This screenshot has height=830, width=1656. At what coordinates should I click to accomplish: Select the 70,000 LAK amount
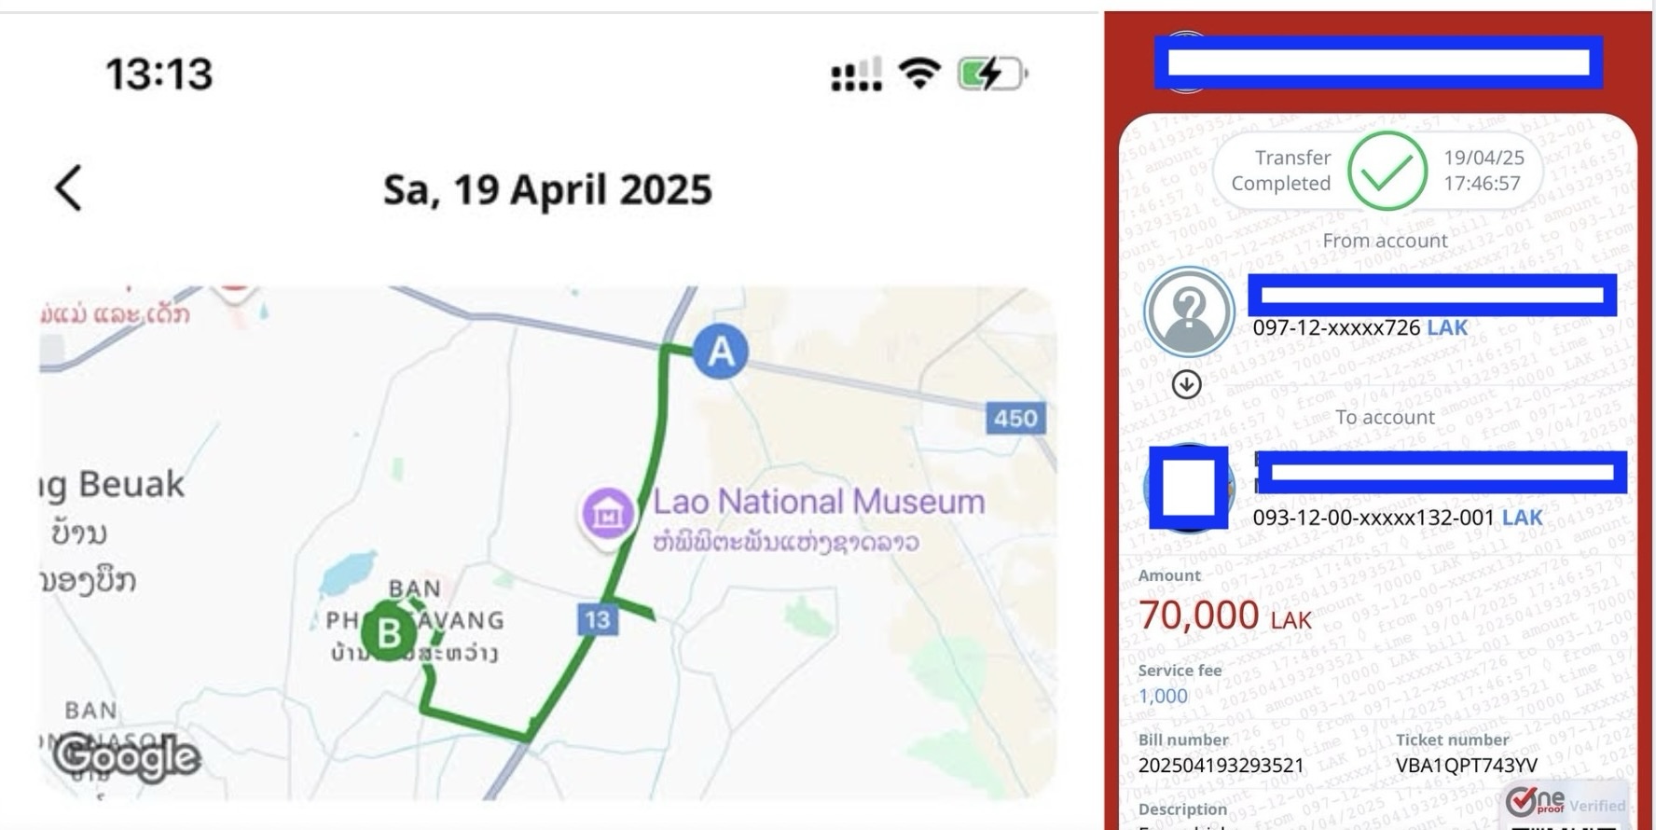point(1224,616)
